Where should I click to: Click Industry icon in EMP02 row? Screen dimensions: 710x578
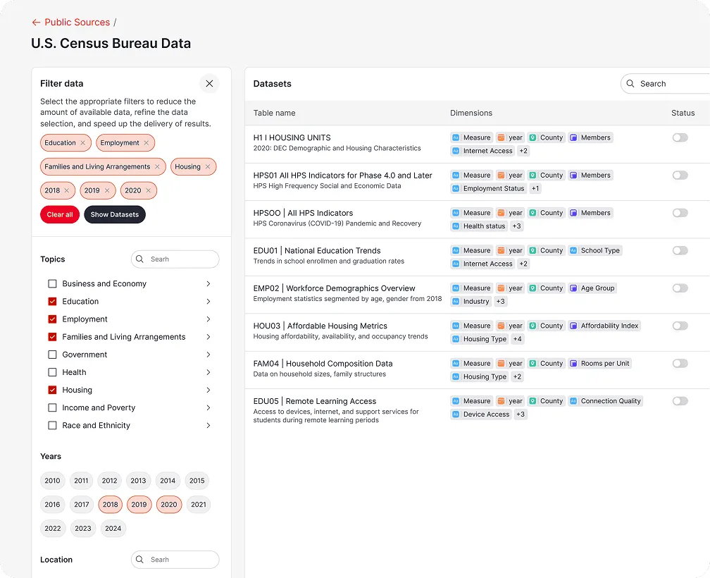tap(456, 301)
